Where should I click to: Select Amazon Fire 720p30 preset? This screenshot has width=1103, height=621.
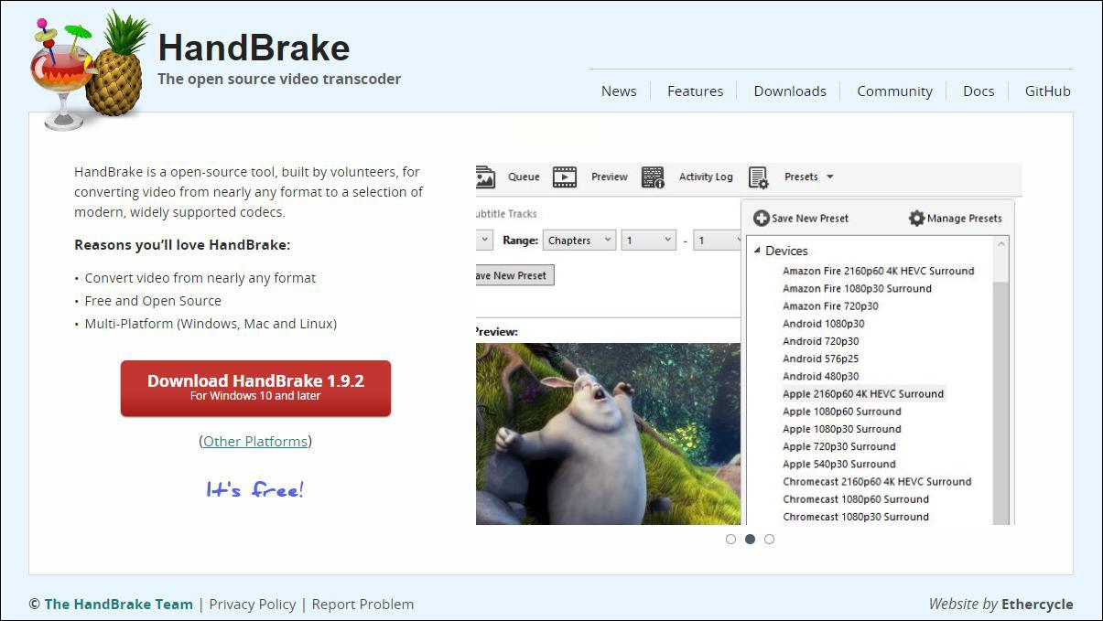click(x=830, y=306)
